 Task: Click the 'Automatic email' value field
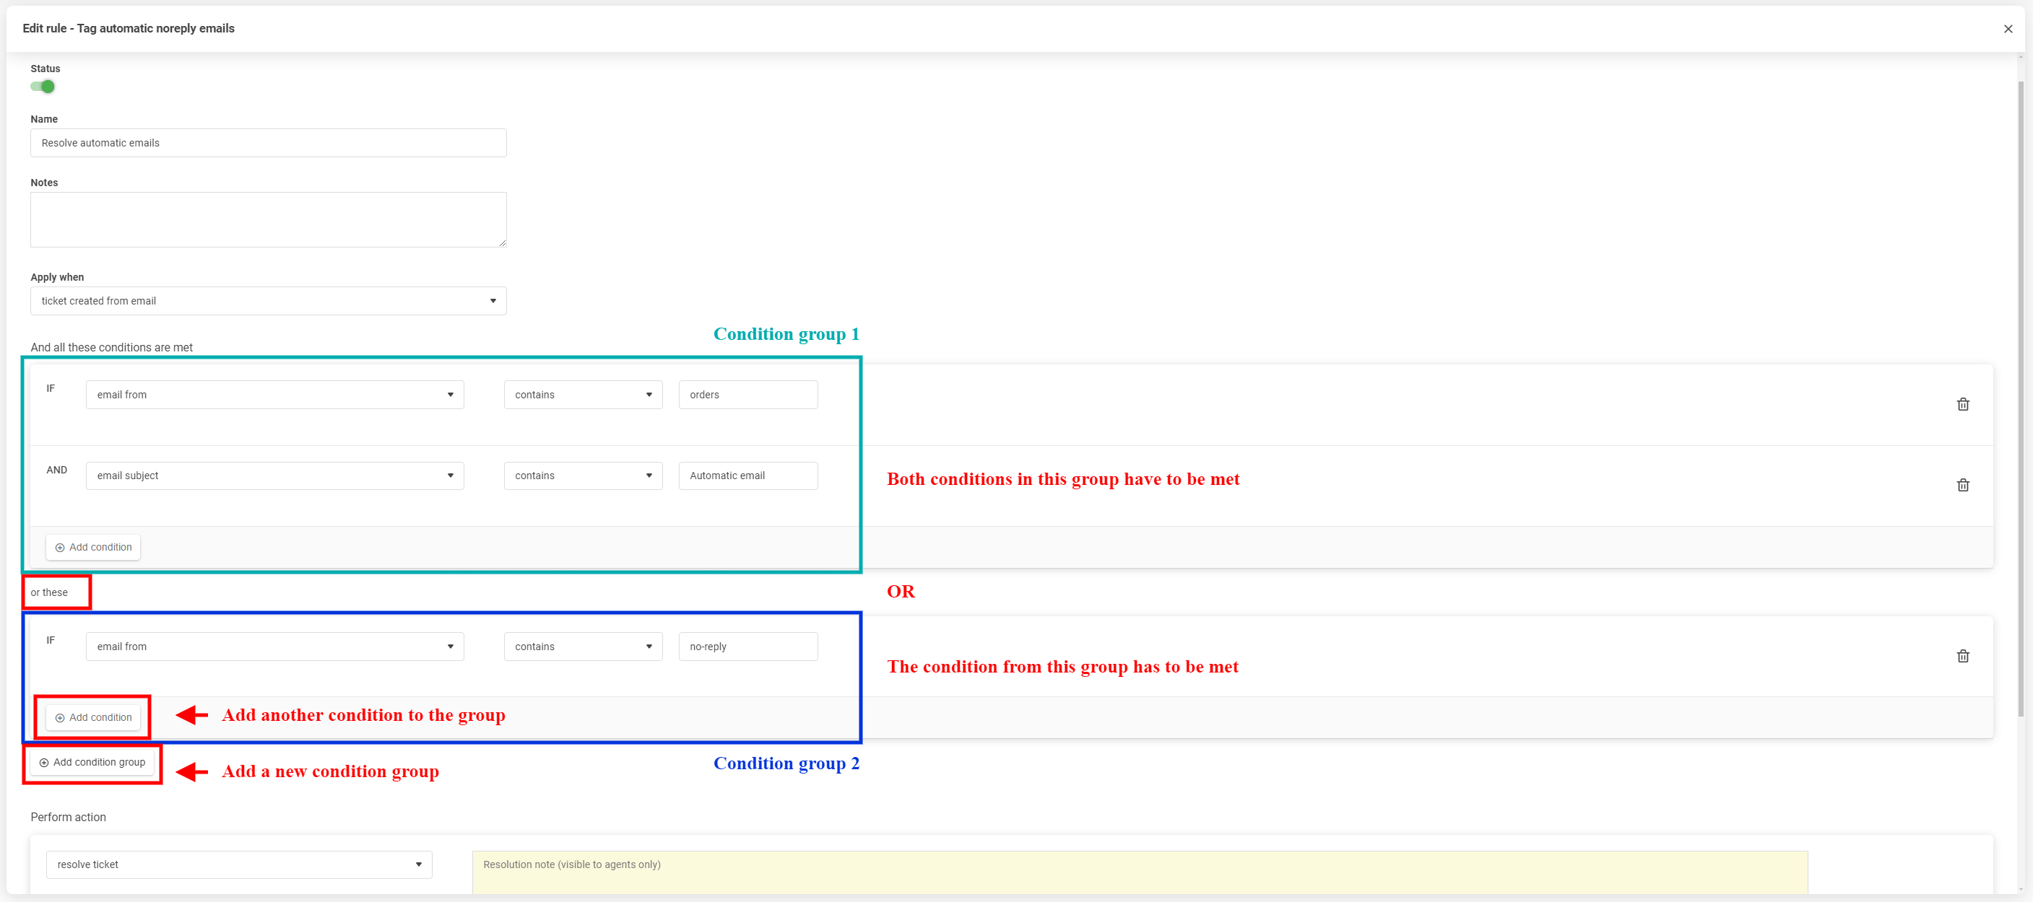tap(747, 476)
